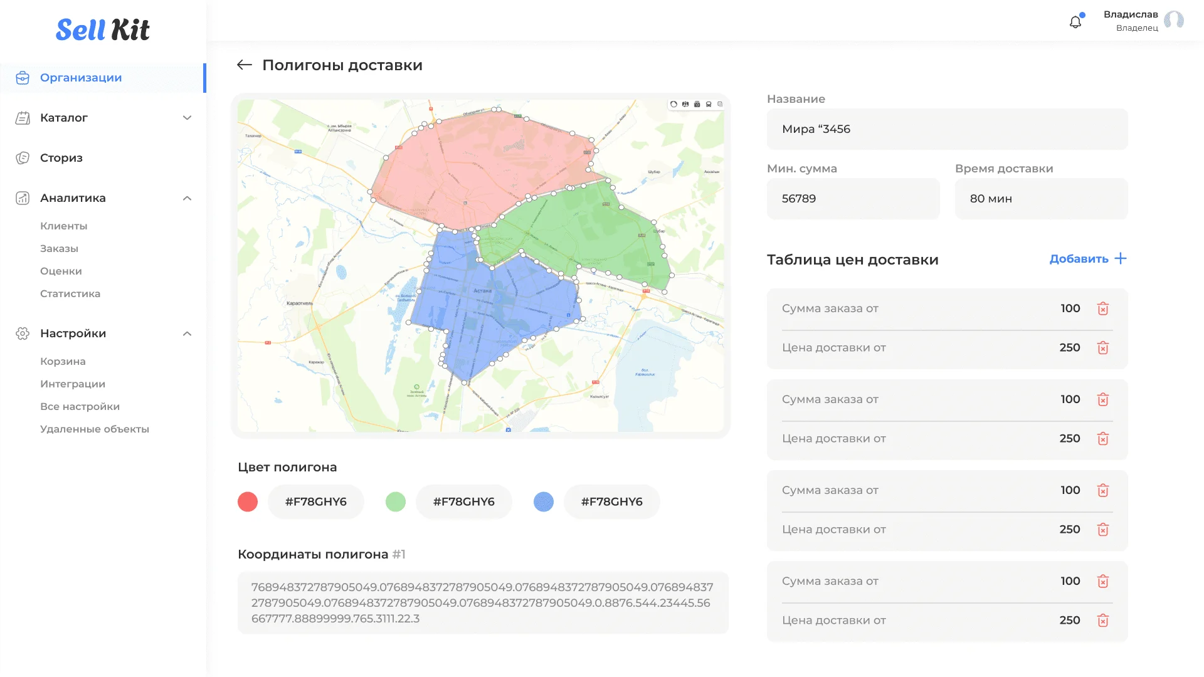Viewport: 1204px width, 677px height.
Task: Go to Оценки under Аналитика
Action: pyautogui.click(x=61, y=271)
